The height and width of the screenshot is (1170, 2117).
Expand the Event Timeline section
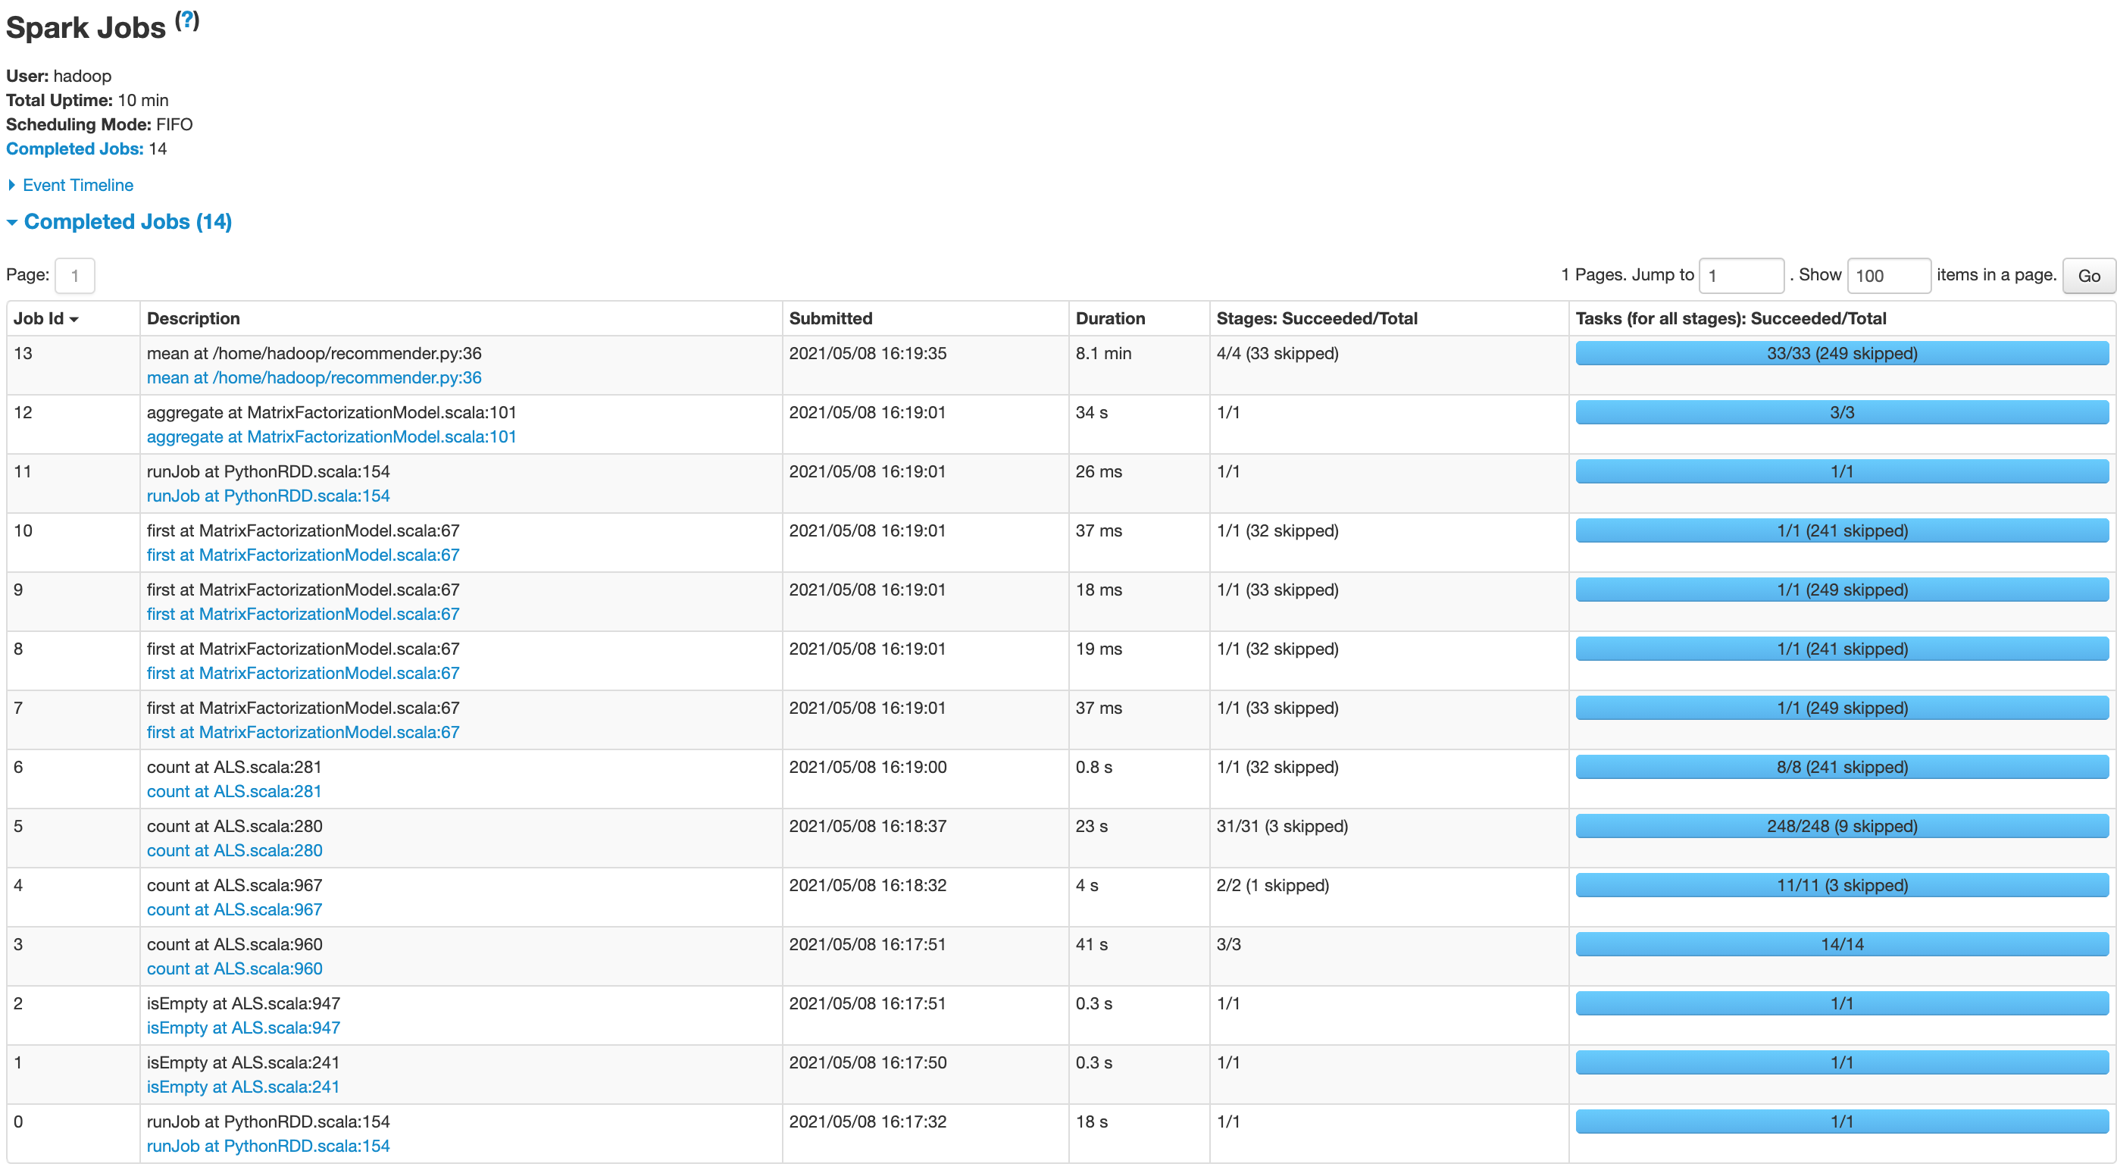click(77, 185)
